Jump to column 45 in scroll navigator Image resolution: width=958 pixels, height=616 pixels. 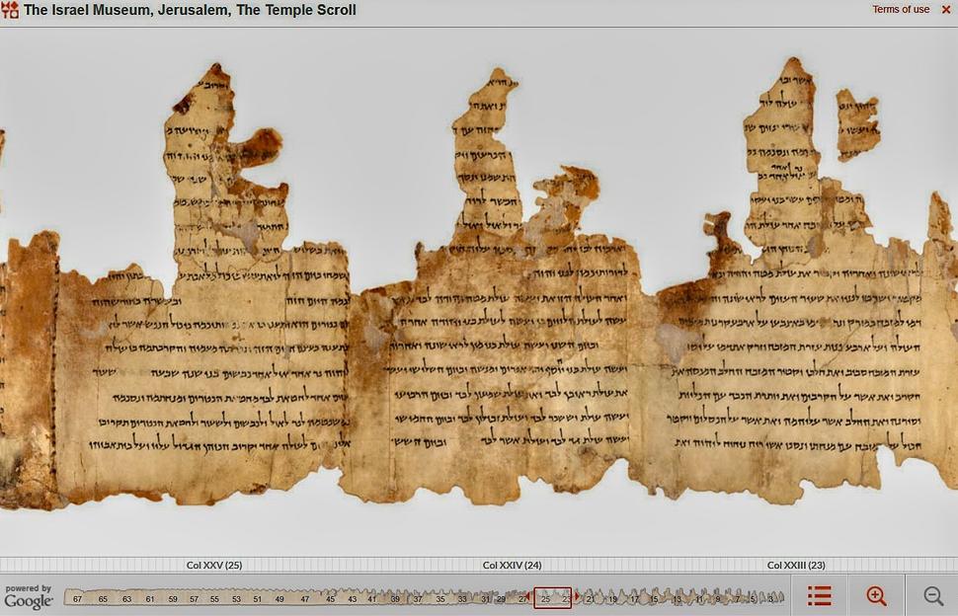(330, 599)
